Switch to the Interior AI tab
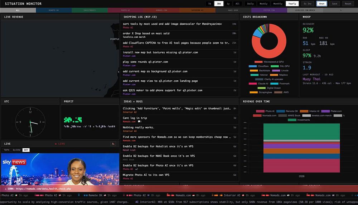 [197, 10]
